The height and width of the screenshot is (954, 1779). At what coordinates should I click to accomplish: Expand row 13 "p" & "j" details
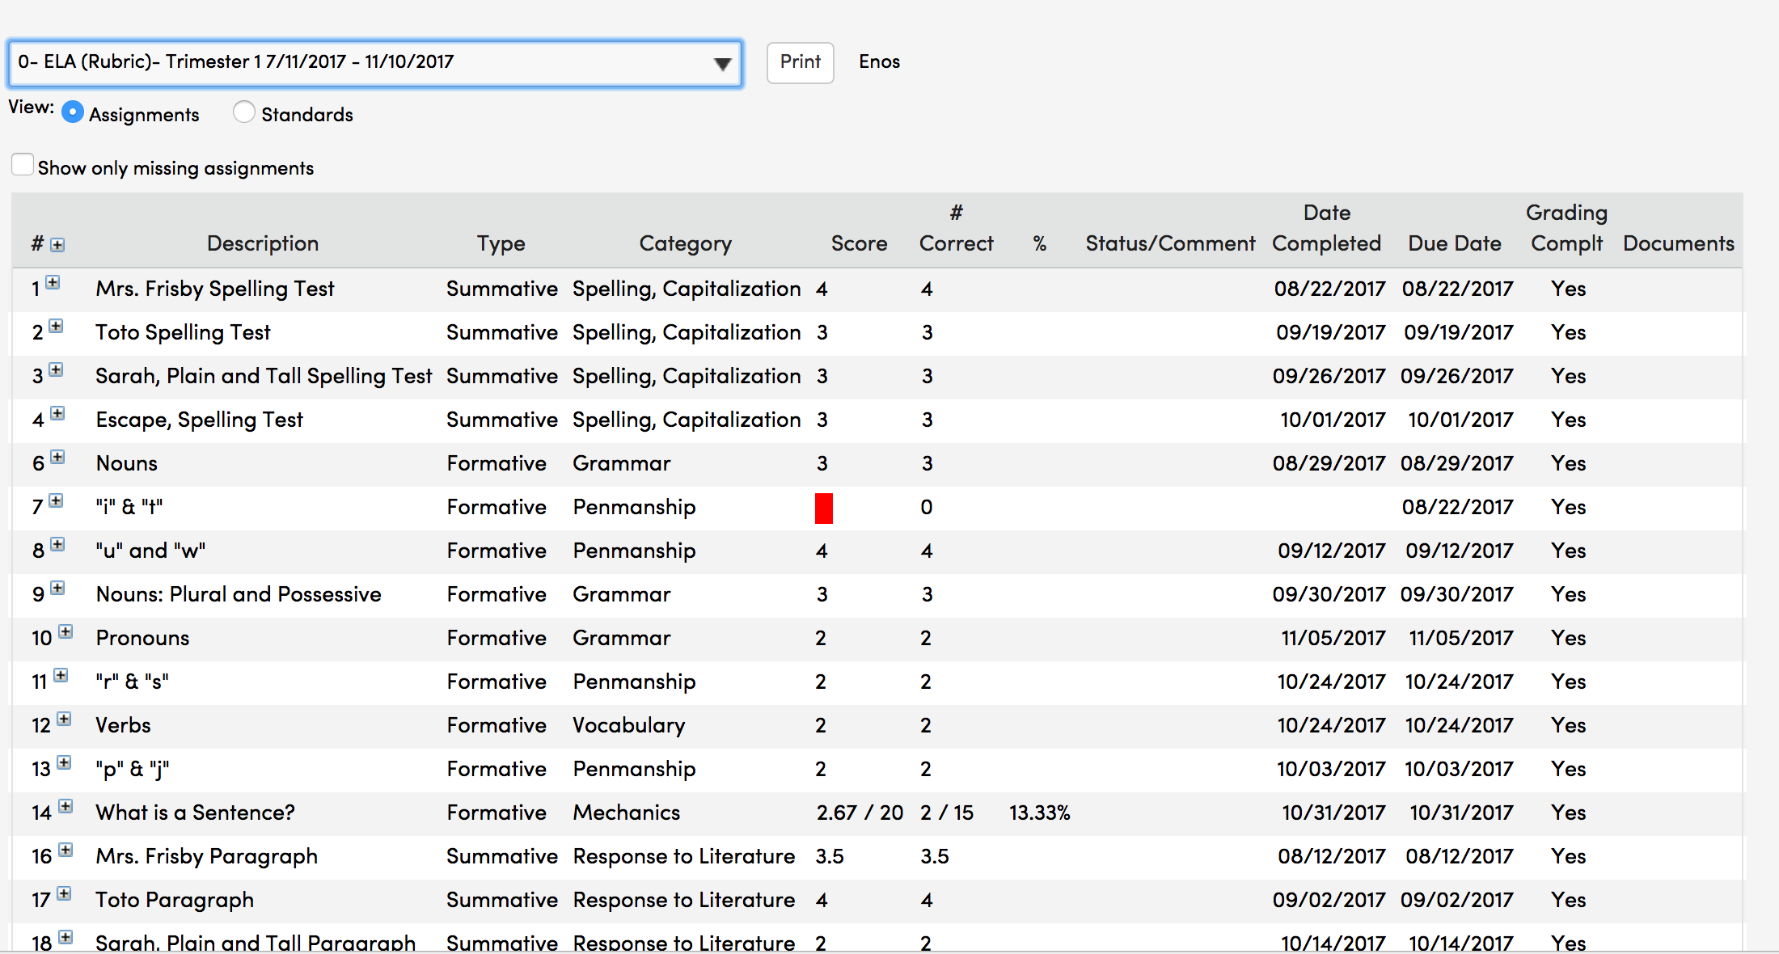[64, 762]
